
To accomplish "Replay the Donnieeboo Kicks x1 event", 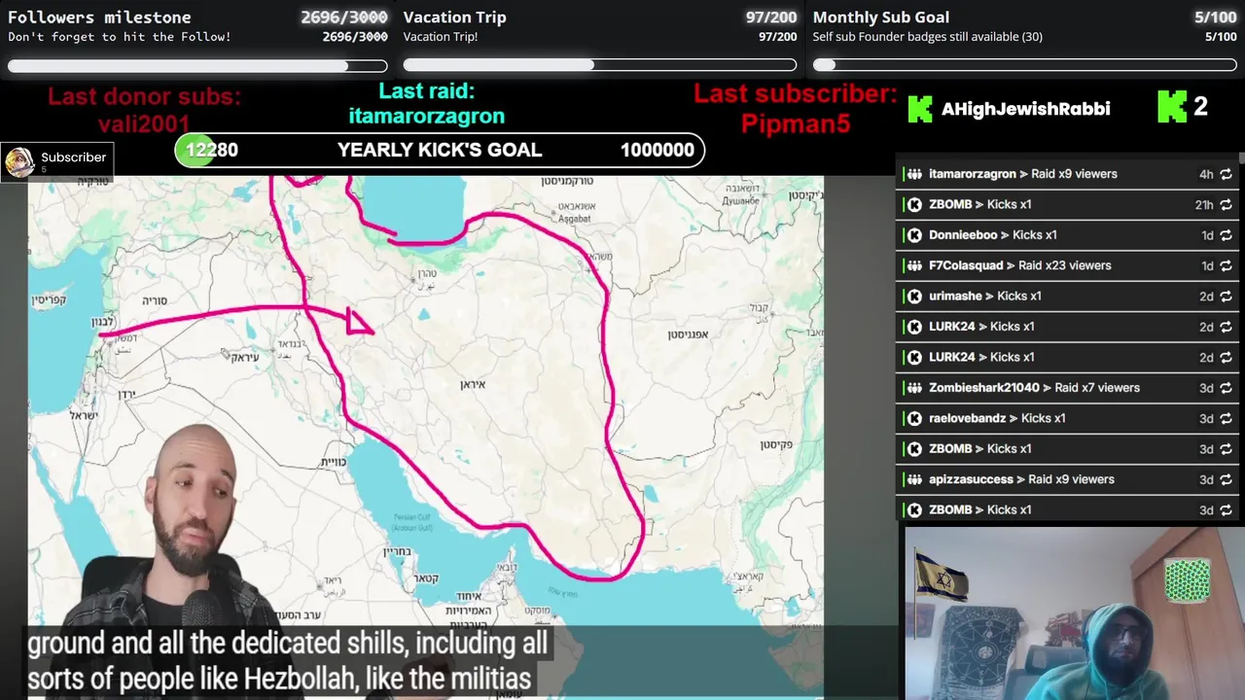I will tap(1226, 235).
